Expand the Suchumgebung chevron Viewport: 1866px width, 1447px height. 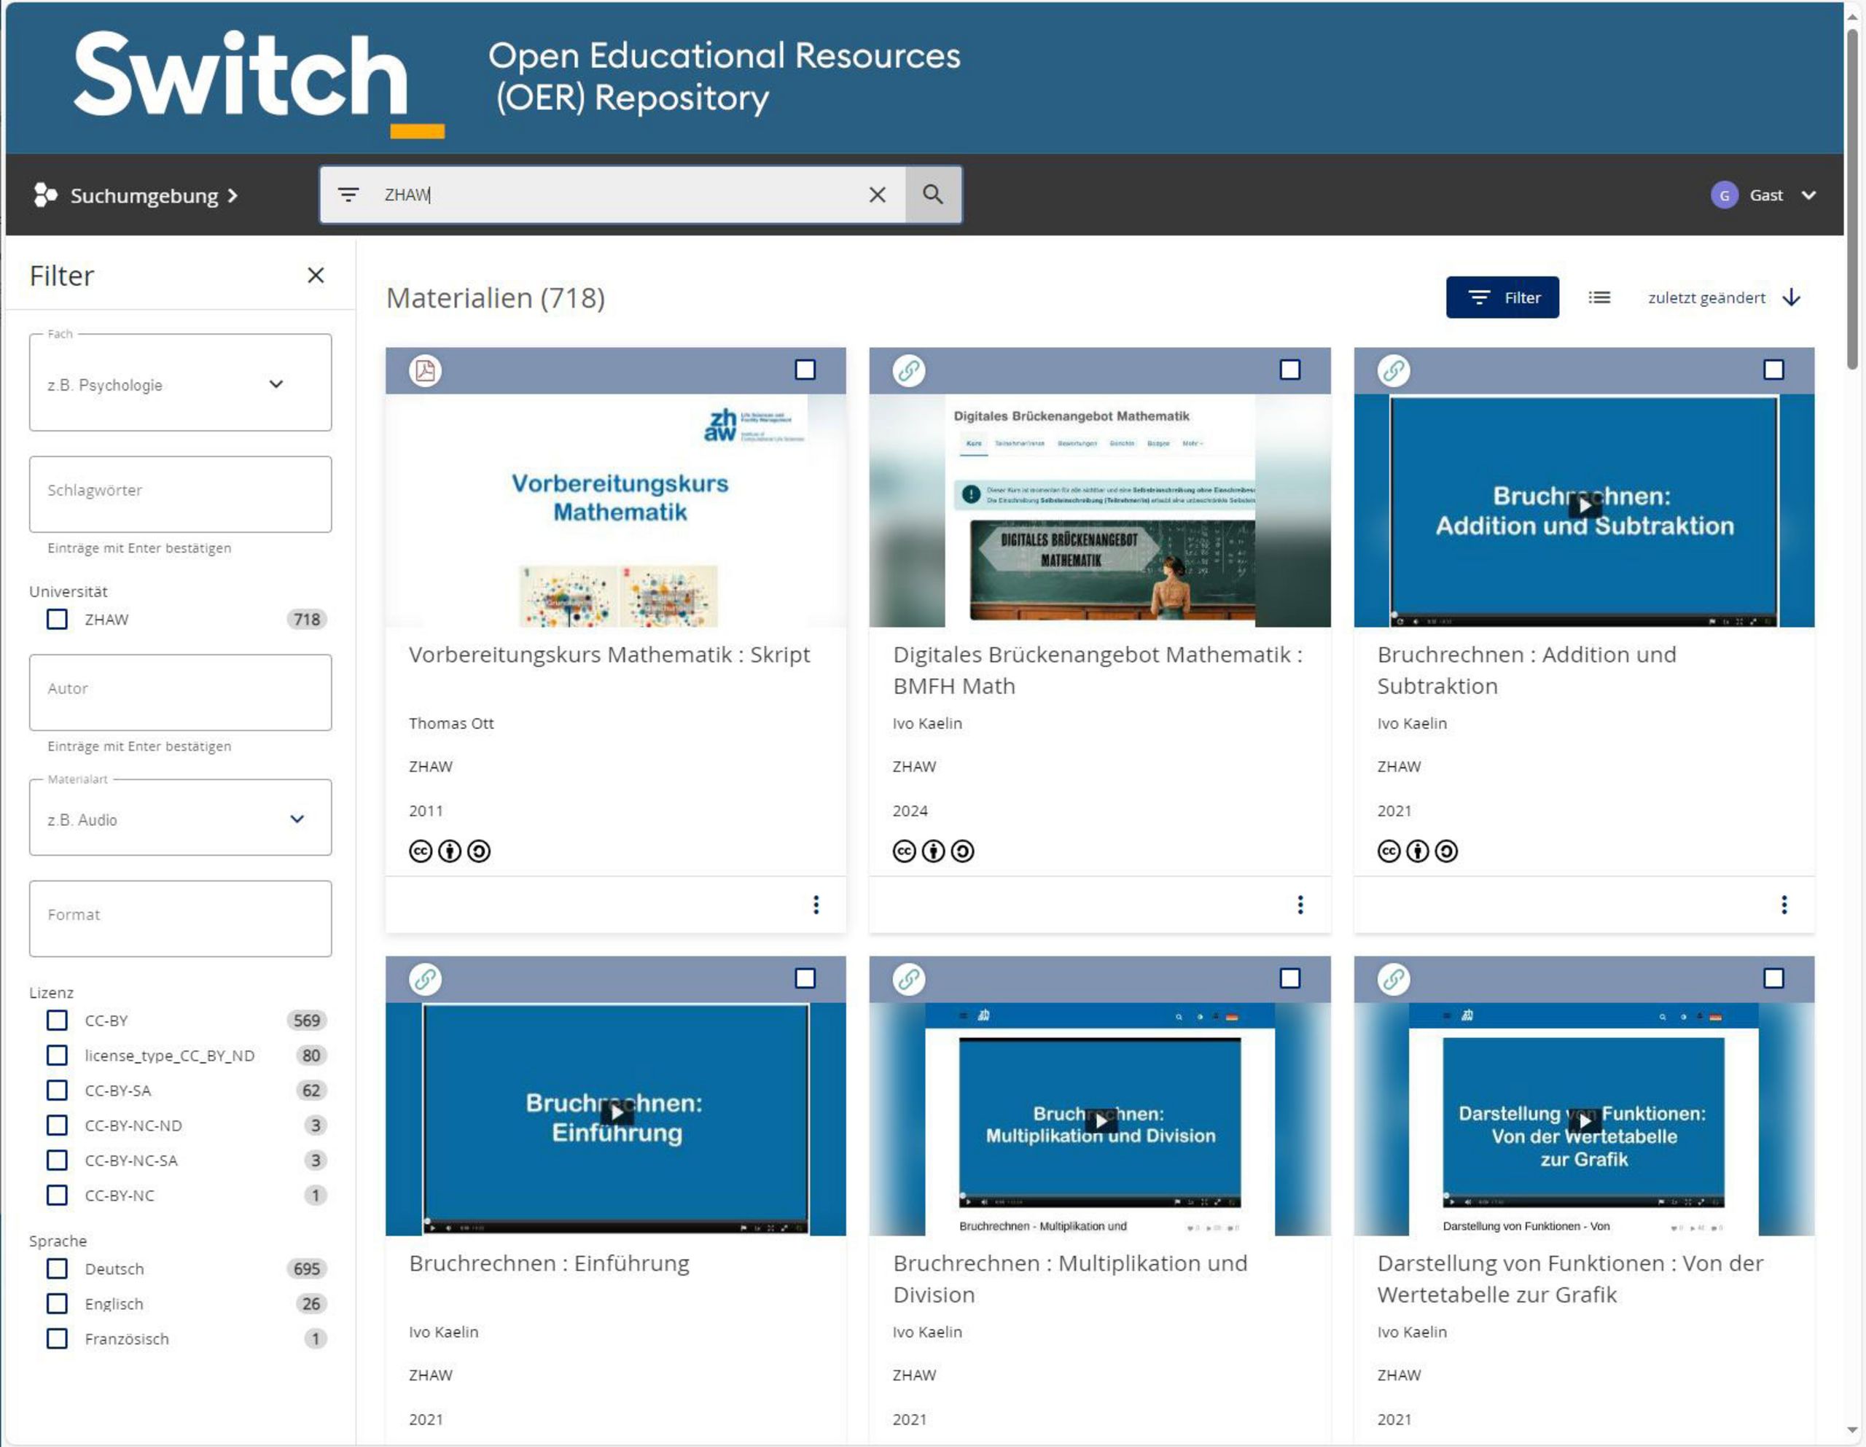(233, 195)
